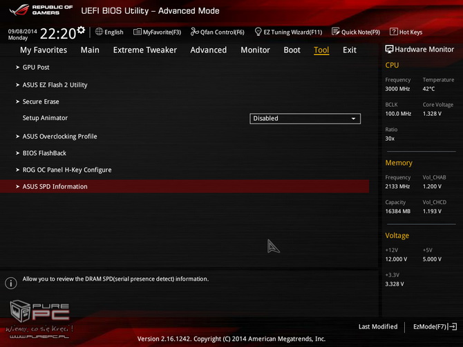463x347 pixels.
Task: Expand the GPU Post submenu arrow
Action: 17,67
